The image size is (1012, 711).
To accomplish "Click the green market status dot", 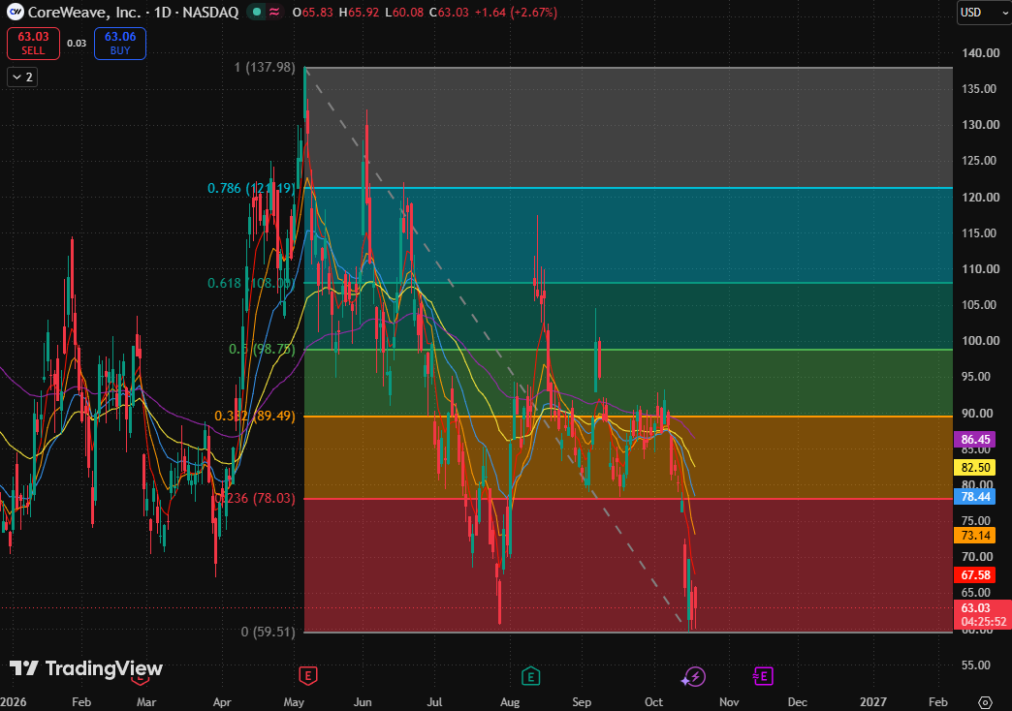I will coord(257,13).
